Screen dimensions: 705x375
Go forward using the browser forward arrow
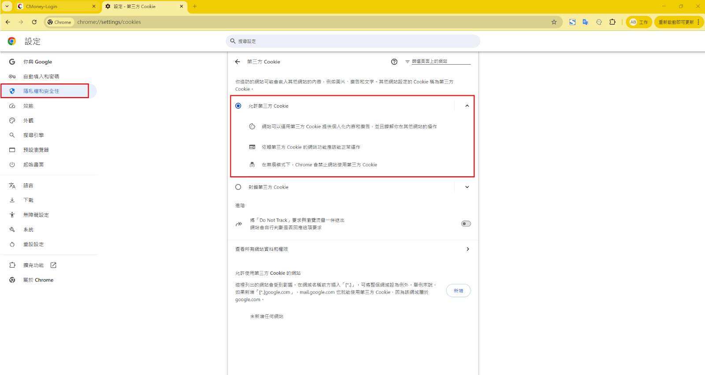(x=21, y=22)
